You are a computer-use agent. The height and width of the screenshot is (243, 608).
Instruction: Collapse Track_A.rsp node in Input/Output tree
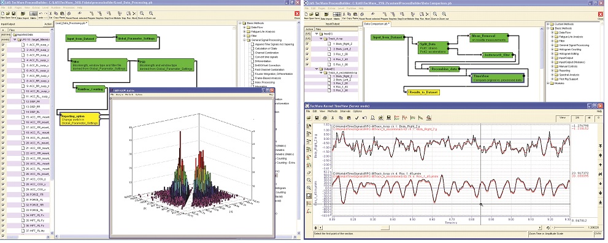pos(321,39)
